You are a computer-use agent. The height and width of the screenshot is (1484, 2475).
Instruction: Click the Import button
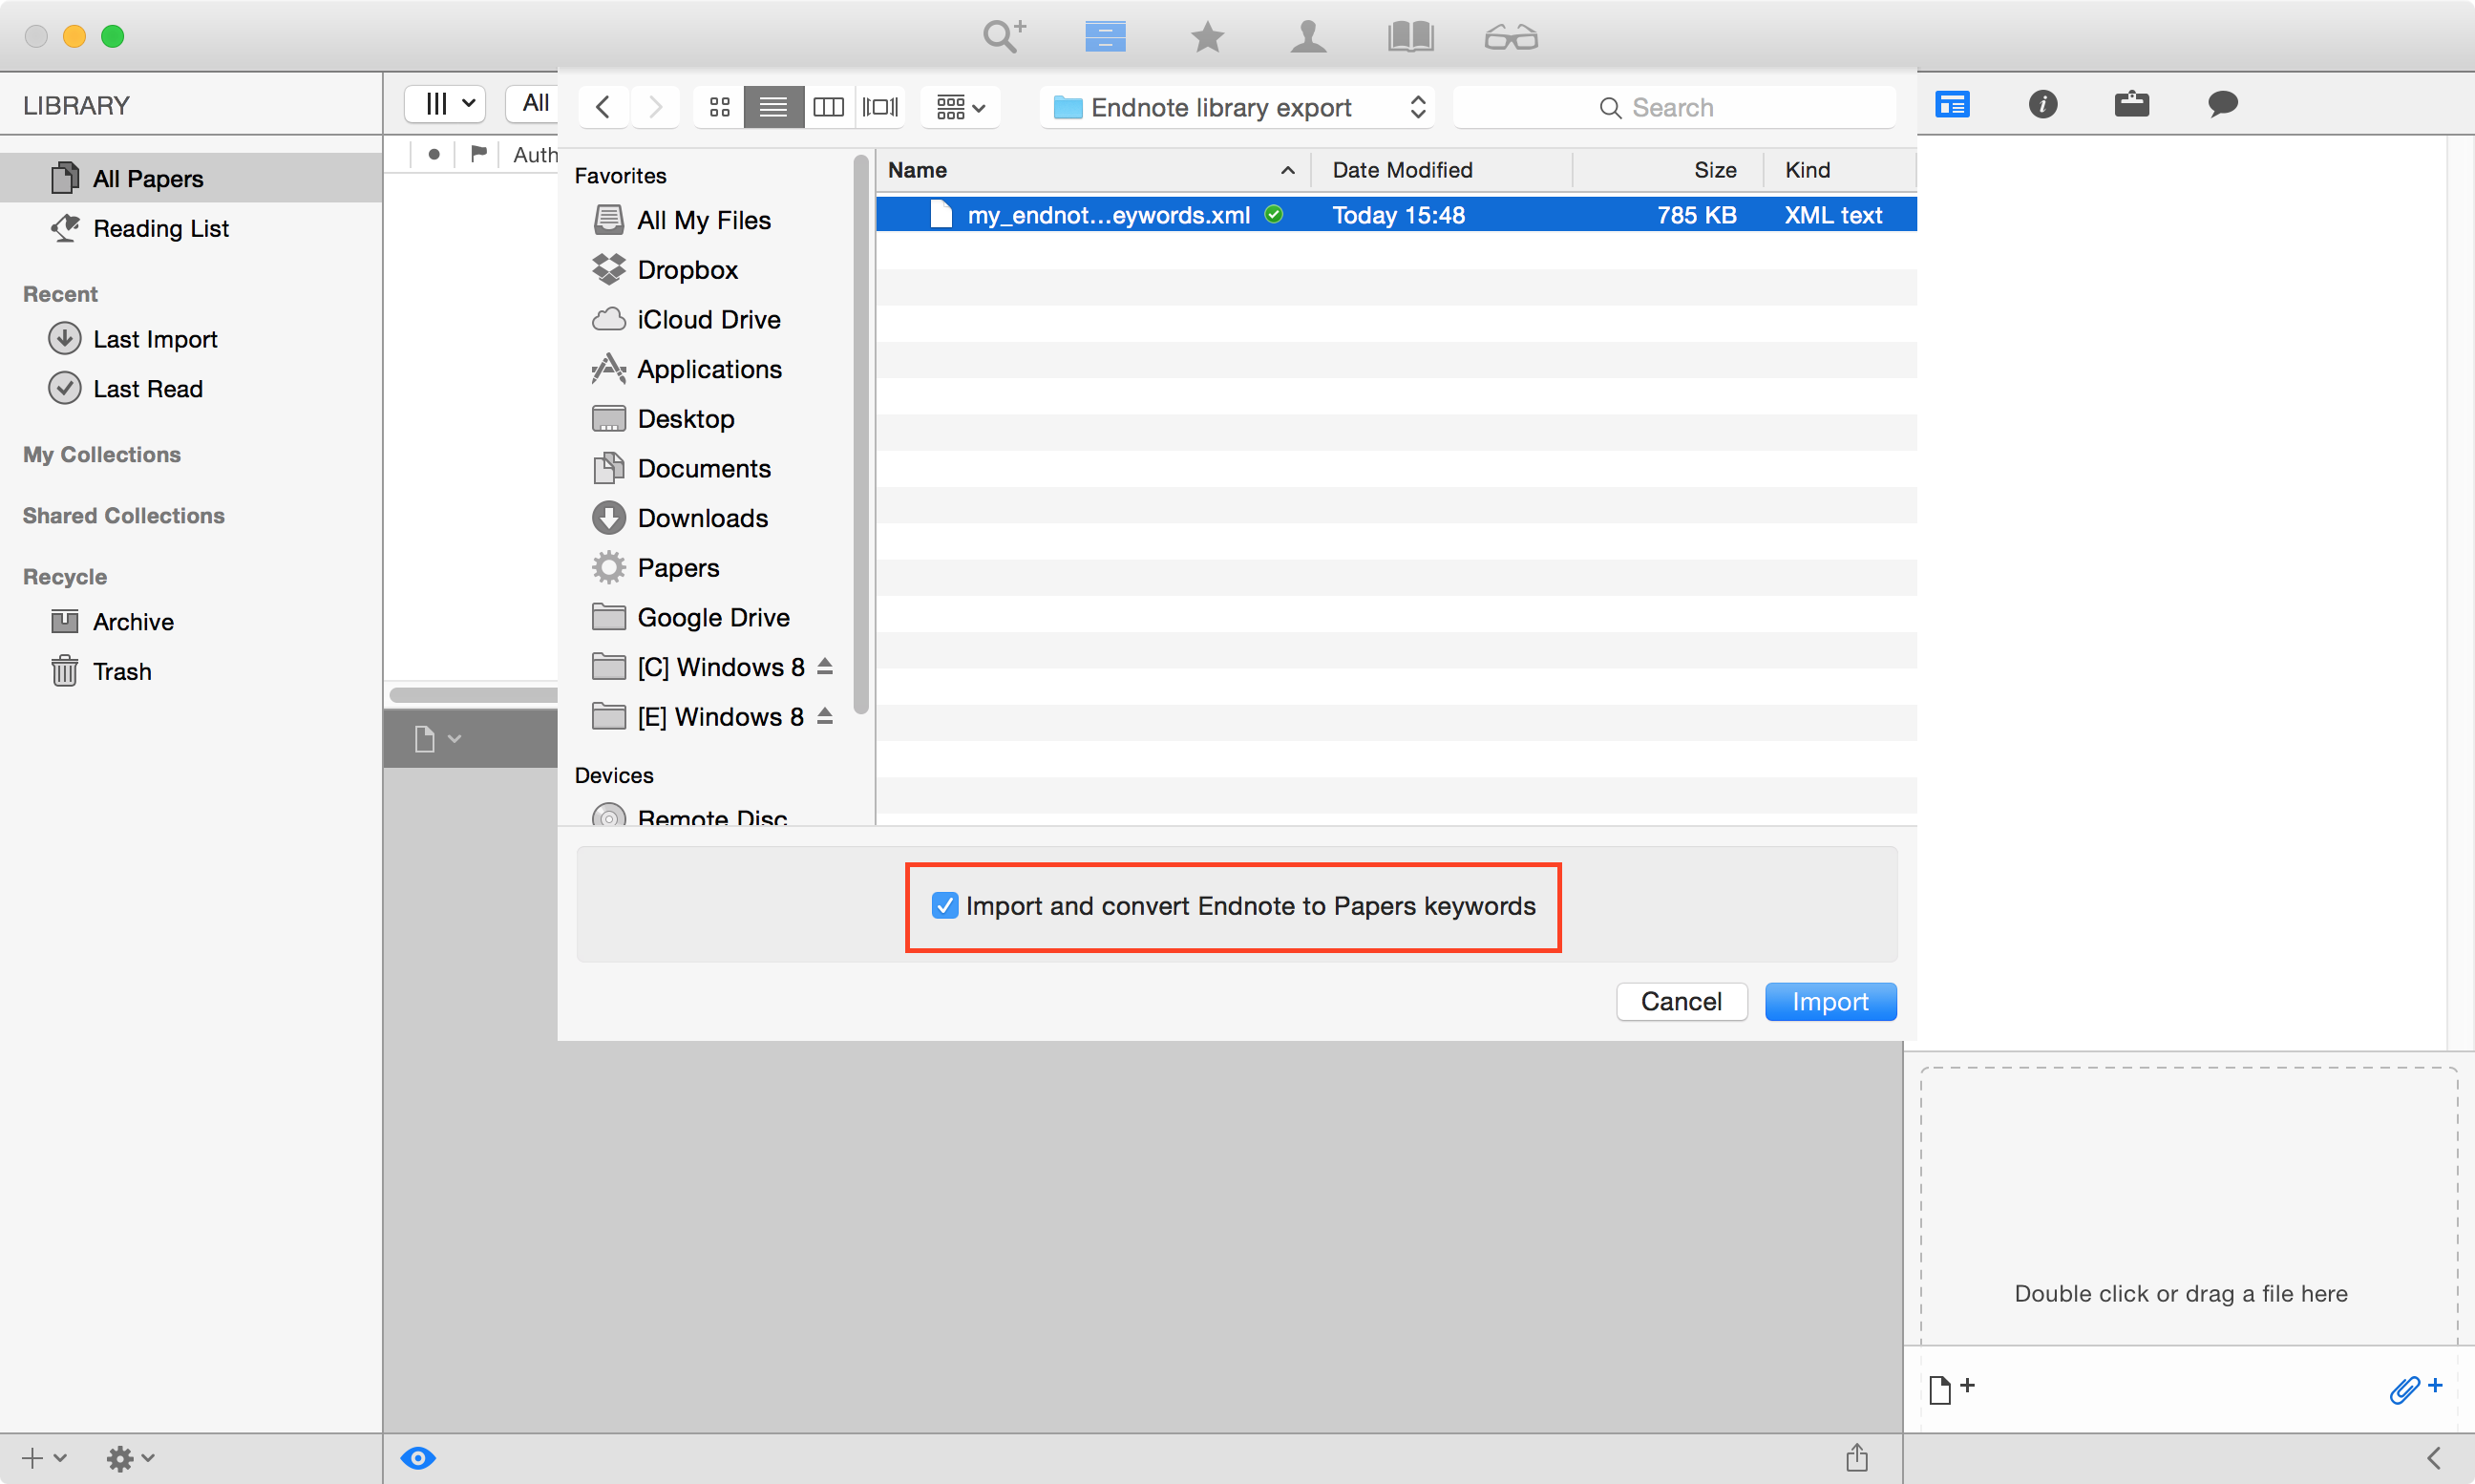1830,1002
